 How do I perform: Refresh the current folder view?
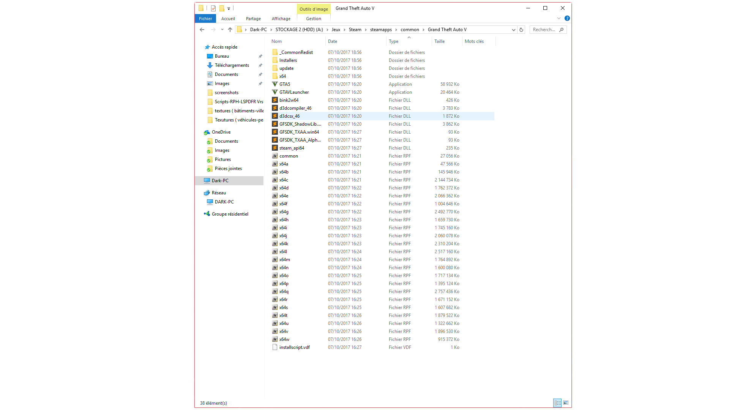(521, 30)
